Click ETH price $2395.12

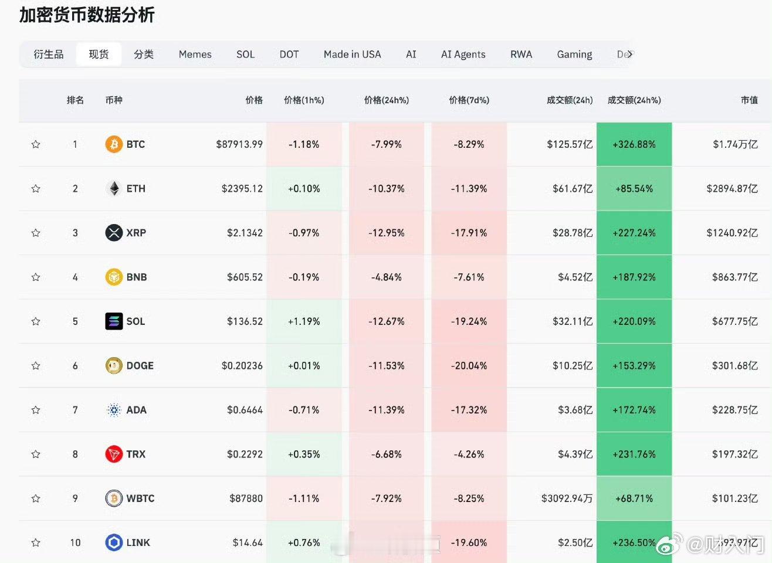(242, 188)
